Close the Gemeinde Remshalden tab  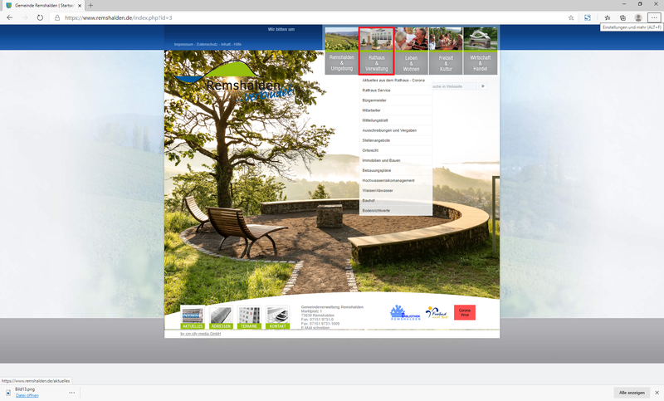click(80, 6)
